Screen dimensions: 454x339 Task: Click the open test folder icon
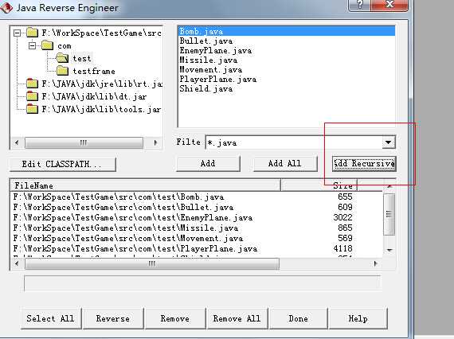(62, 58)
